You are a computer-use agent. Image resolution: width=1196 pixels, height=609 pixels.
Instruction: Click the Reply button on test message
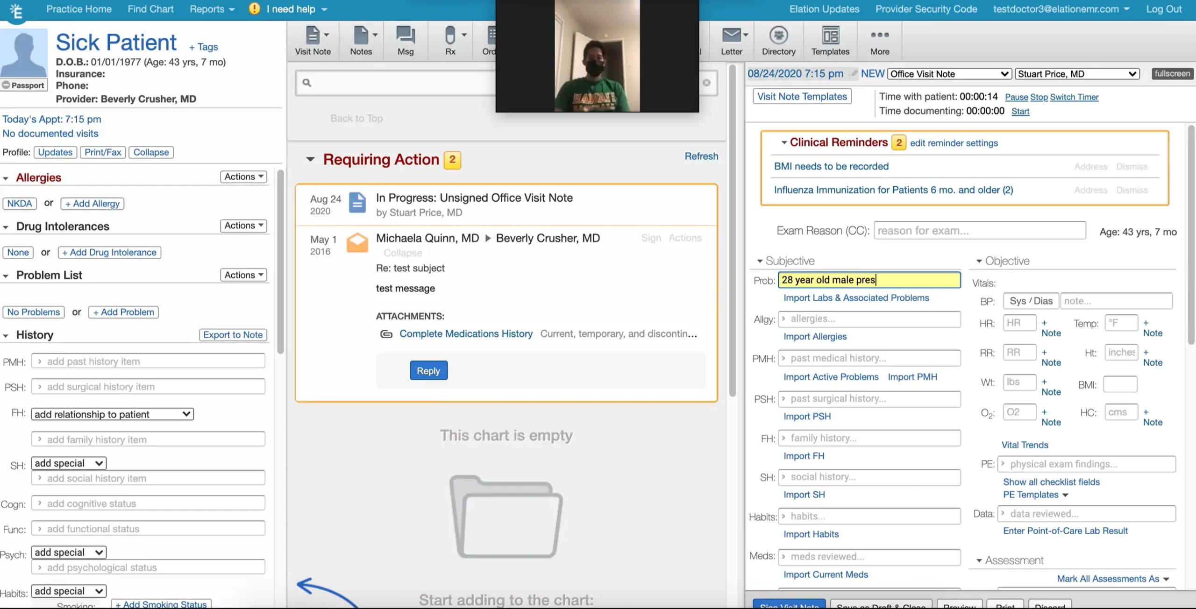point(428,370)
